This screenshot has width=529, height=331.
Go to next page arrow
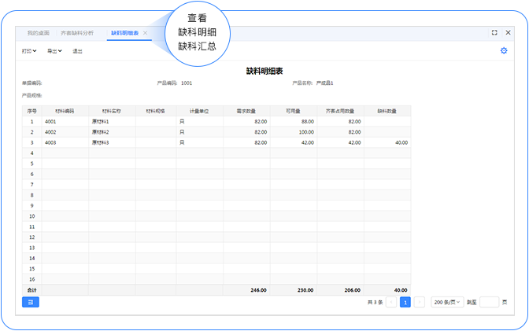[x=420, y=302]
